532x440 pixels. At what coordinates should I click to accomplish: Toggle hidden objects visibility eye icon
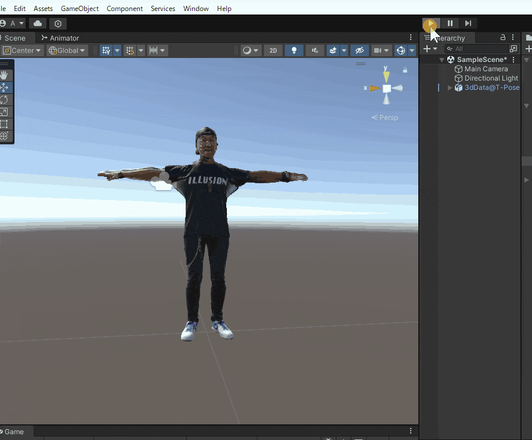(x=359, y=50)
